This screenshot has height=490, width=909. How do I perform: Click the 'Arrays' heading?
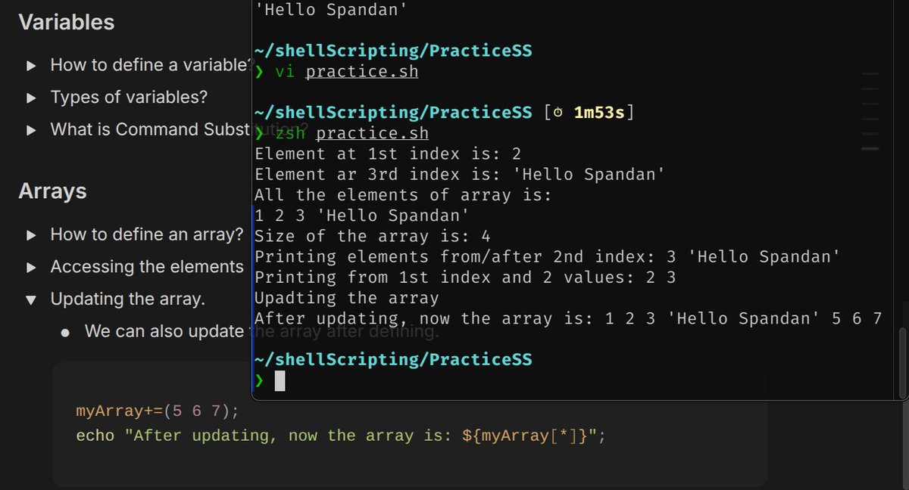click(x=52, y=192)
